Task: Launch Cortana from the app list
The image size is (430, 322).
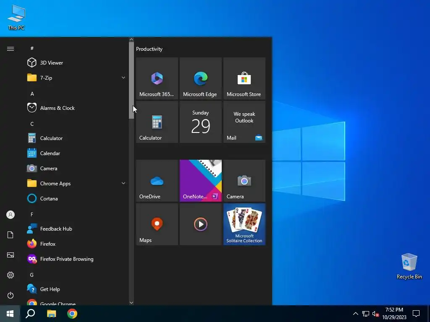Action: (x=76, y=198)
